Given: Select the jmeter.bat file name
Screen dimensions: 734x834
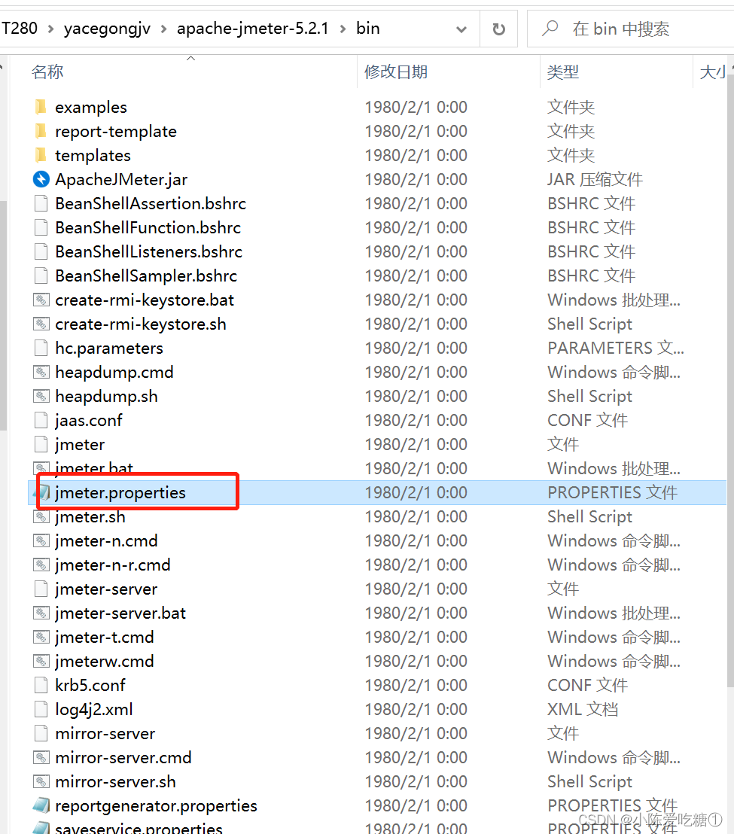Looking at the screenshot, I should [94, 468].
